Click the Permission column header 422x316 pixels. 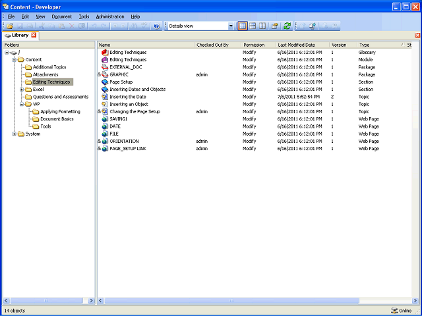click(258, 45)
